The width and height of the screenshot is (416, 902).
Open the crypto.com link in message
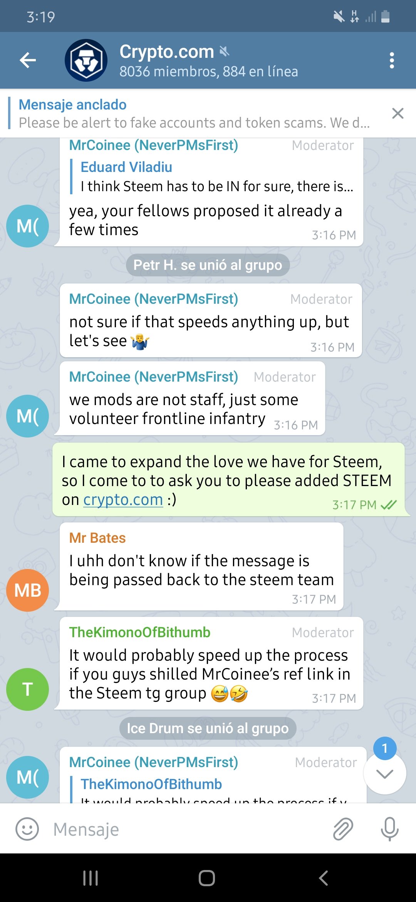(123, 500)
